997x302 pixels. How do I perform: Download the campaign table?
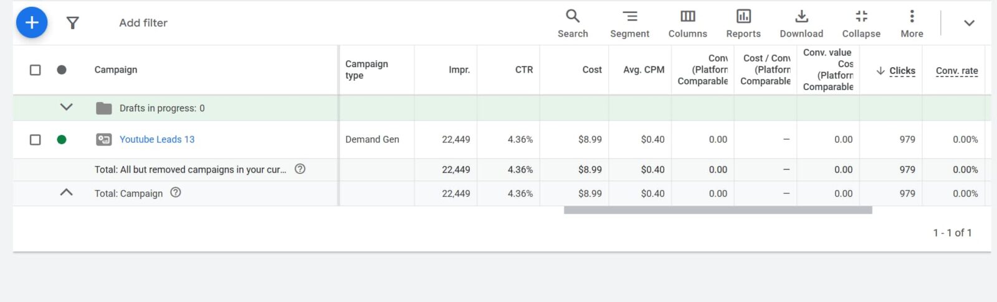click(801, 24)
